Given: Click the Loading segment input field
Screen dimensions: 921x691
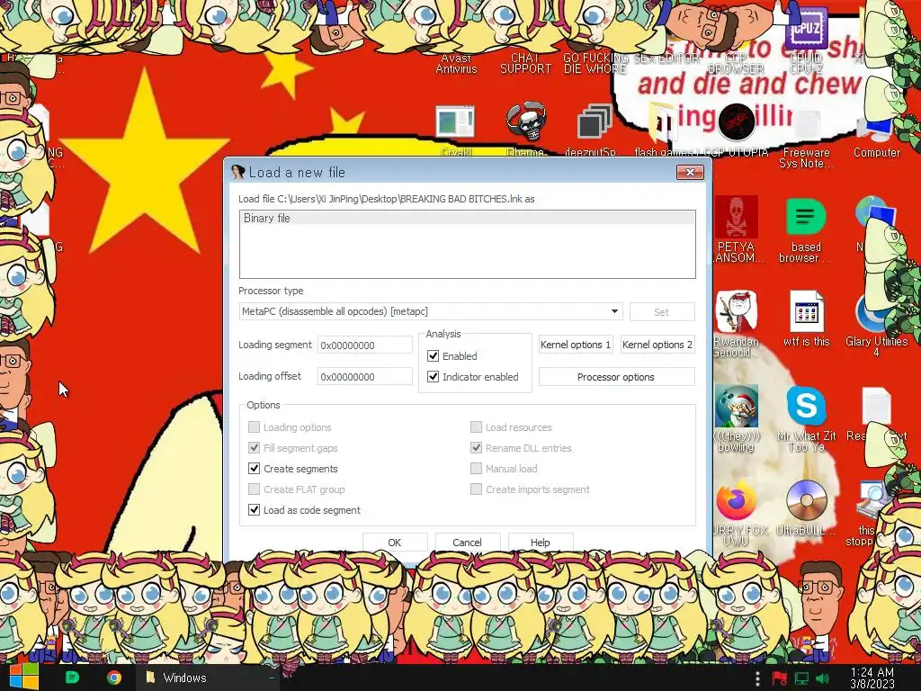Looking at the screenshot, I should pos(365,345).
